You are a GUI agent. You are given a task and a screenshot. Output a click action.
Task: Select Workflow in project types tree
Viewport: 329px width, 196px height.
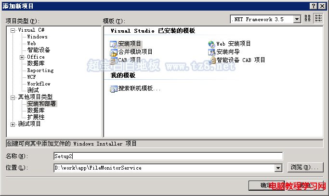39,84
